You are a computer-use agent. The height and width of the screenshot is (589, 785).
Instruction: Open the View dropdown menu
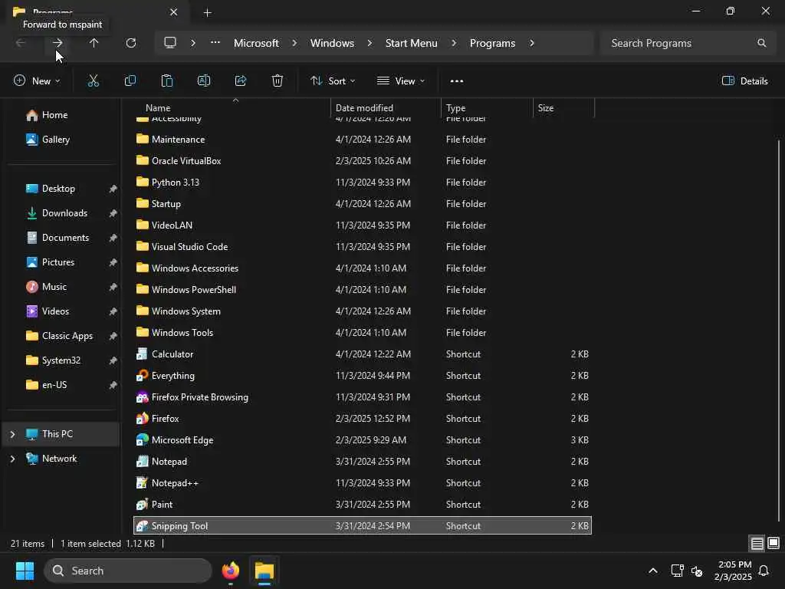400,81
